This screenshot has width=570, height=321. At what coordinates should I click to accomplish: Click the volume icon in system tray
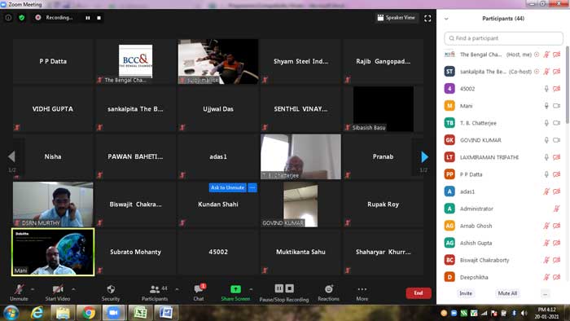coord(524,313)
